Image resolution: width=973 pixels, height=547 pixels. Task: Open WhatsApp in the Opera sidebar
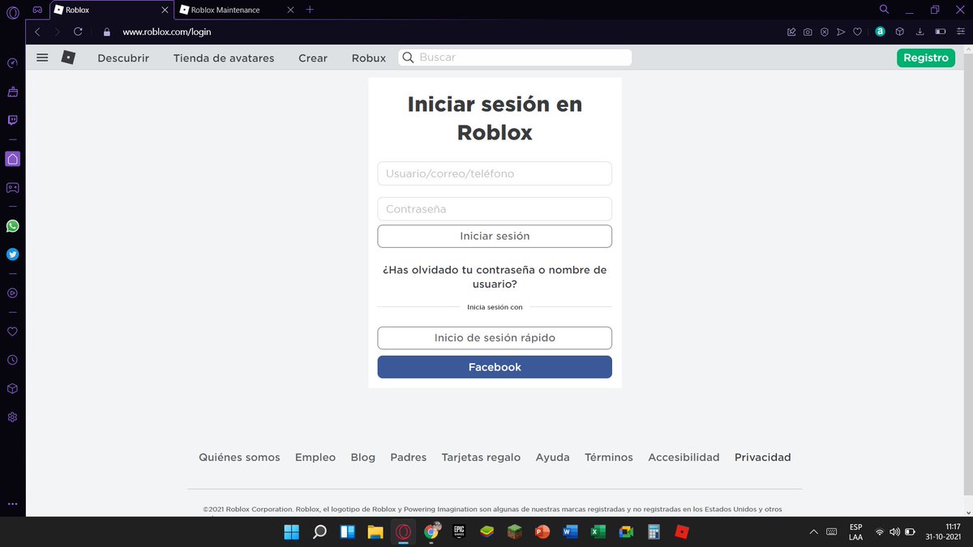12,226
